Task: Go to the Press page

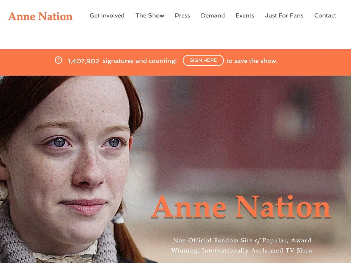Action: click(x=183, y=15)
